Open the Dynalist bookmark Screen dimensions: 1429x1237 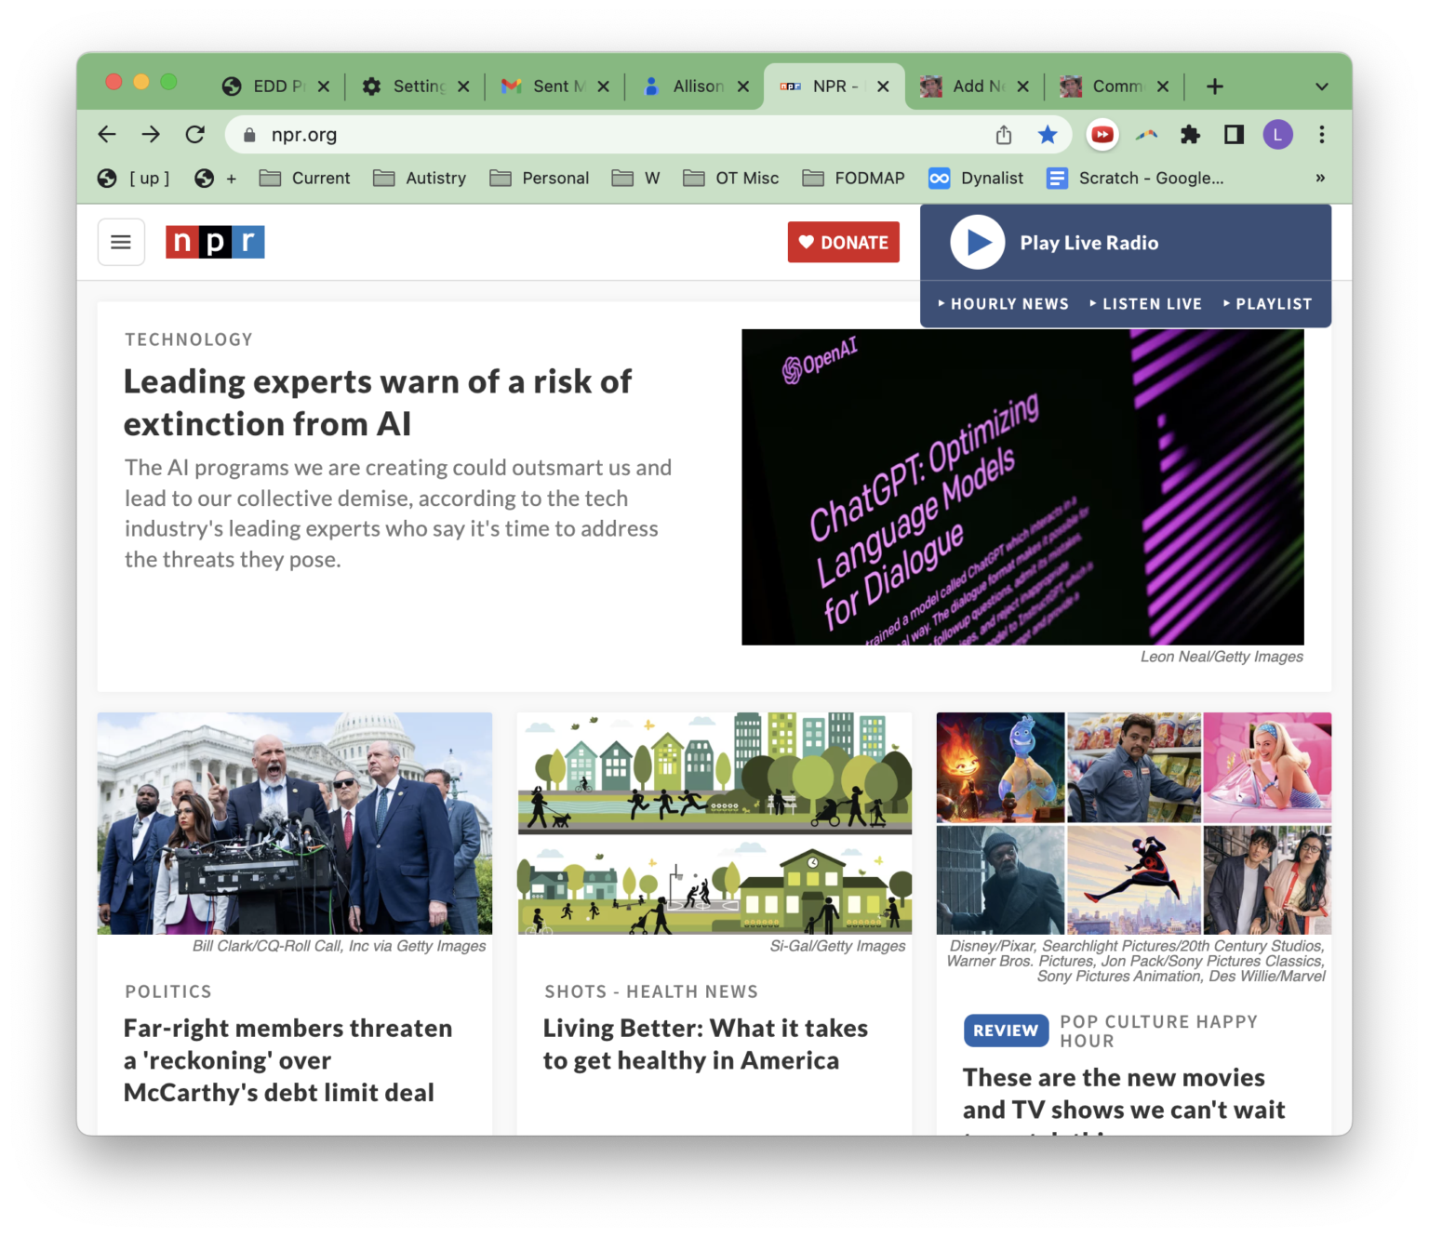pyautogui.click(x=975, y=178)
